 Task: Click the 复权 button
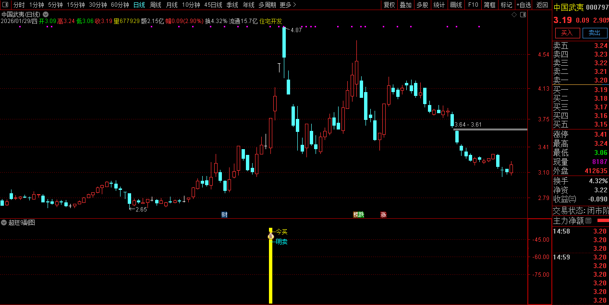coord(390,5)
